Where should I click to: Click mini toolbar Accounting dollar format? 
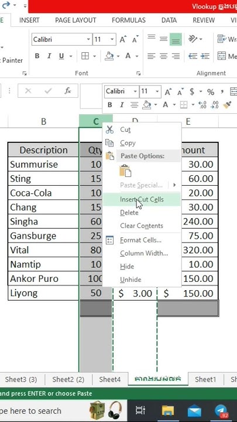(x=192, y=92)
